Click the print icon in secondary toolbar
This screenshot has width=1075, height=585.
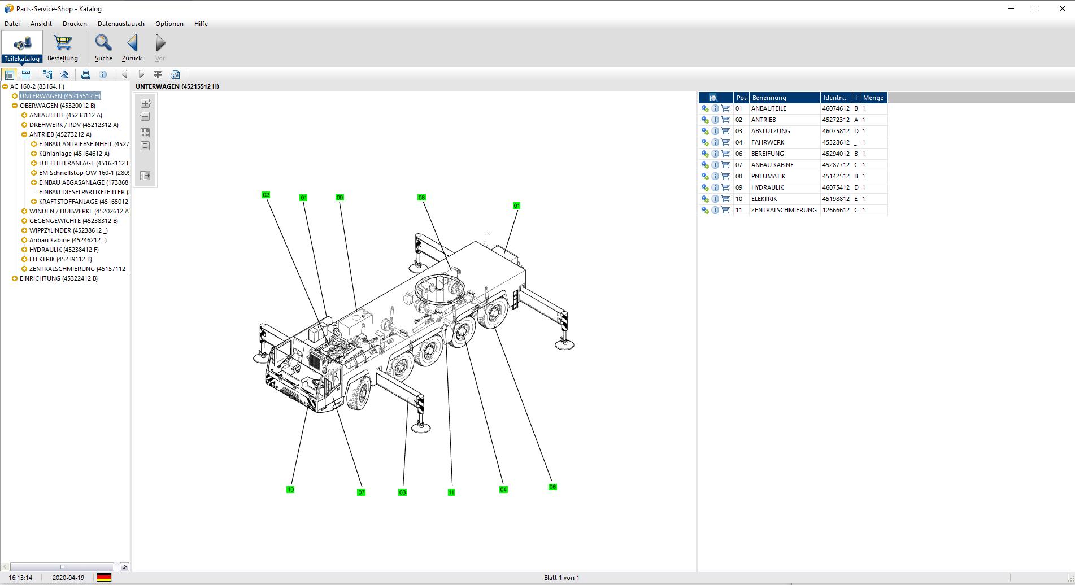pos(86,75)
